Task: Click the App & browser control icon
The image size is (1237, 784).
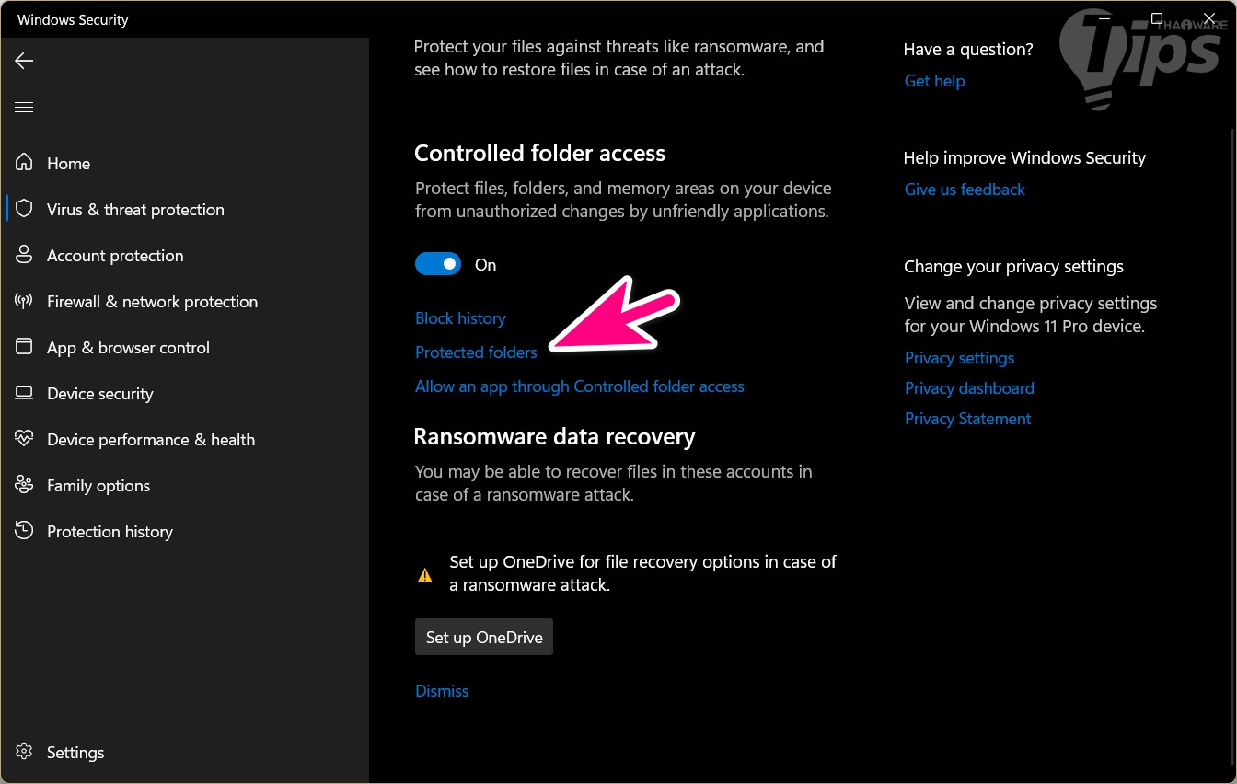Action: click(x=24, y=347)
